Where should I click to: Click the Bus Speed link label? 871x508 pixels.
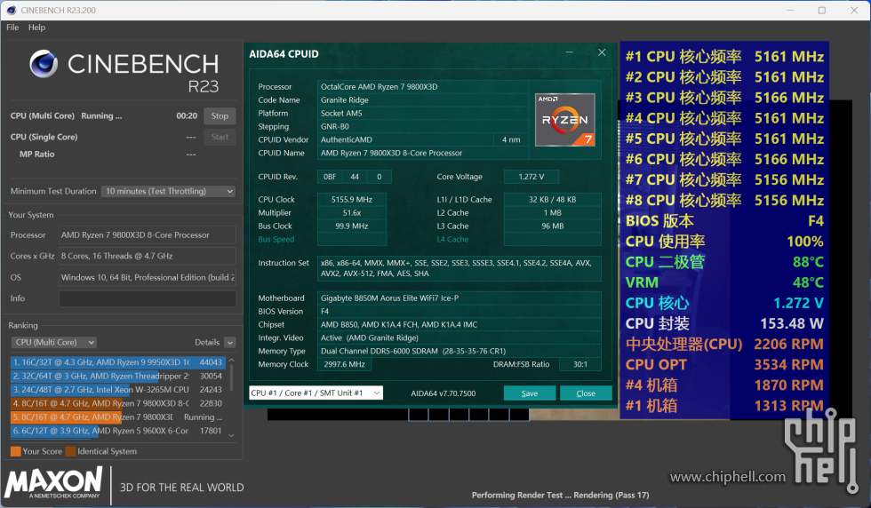(x=276, y=239)
